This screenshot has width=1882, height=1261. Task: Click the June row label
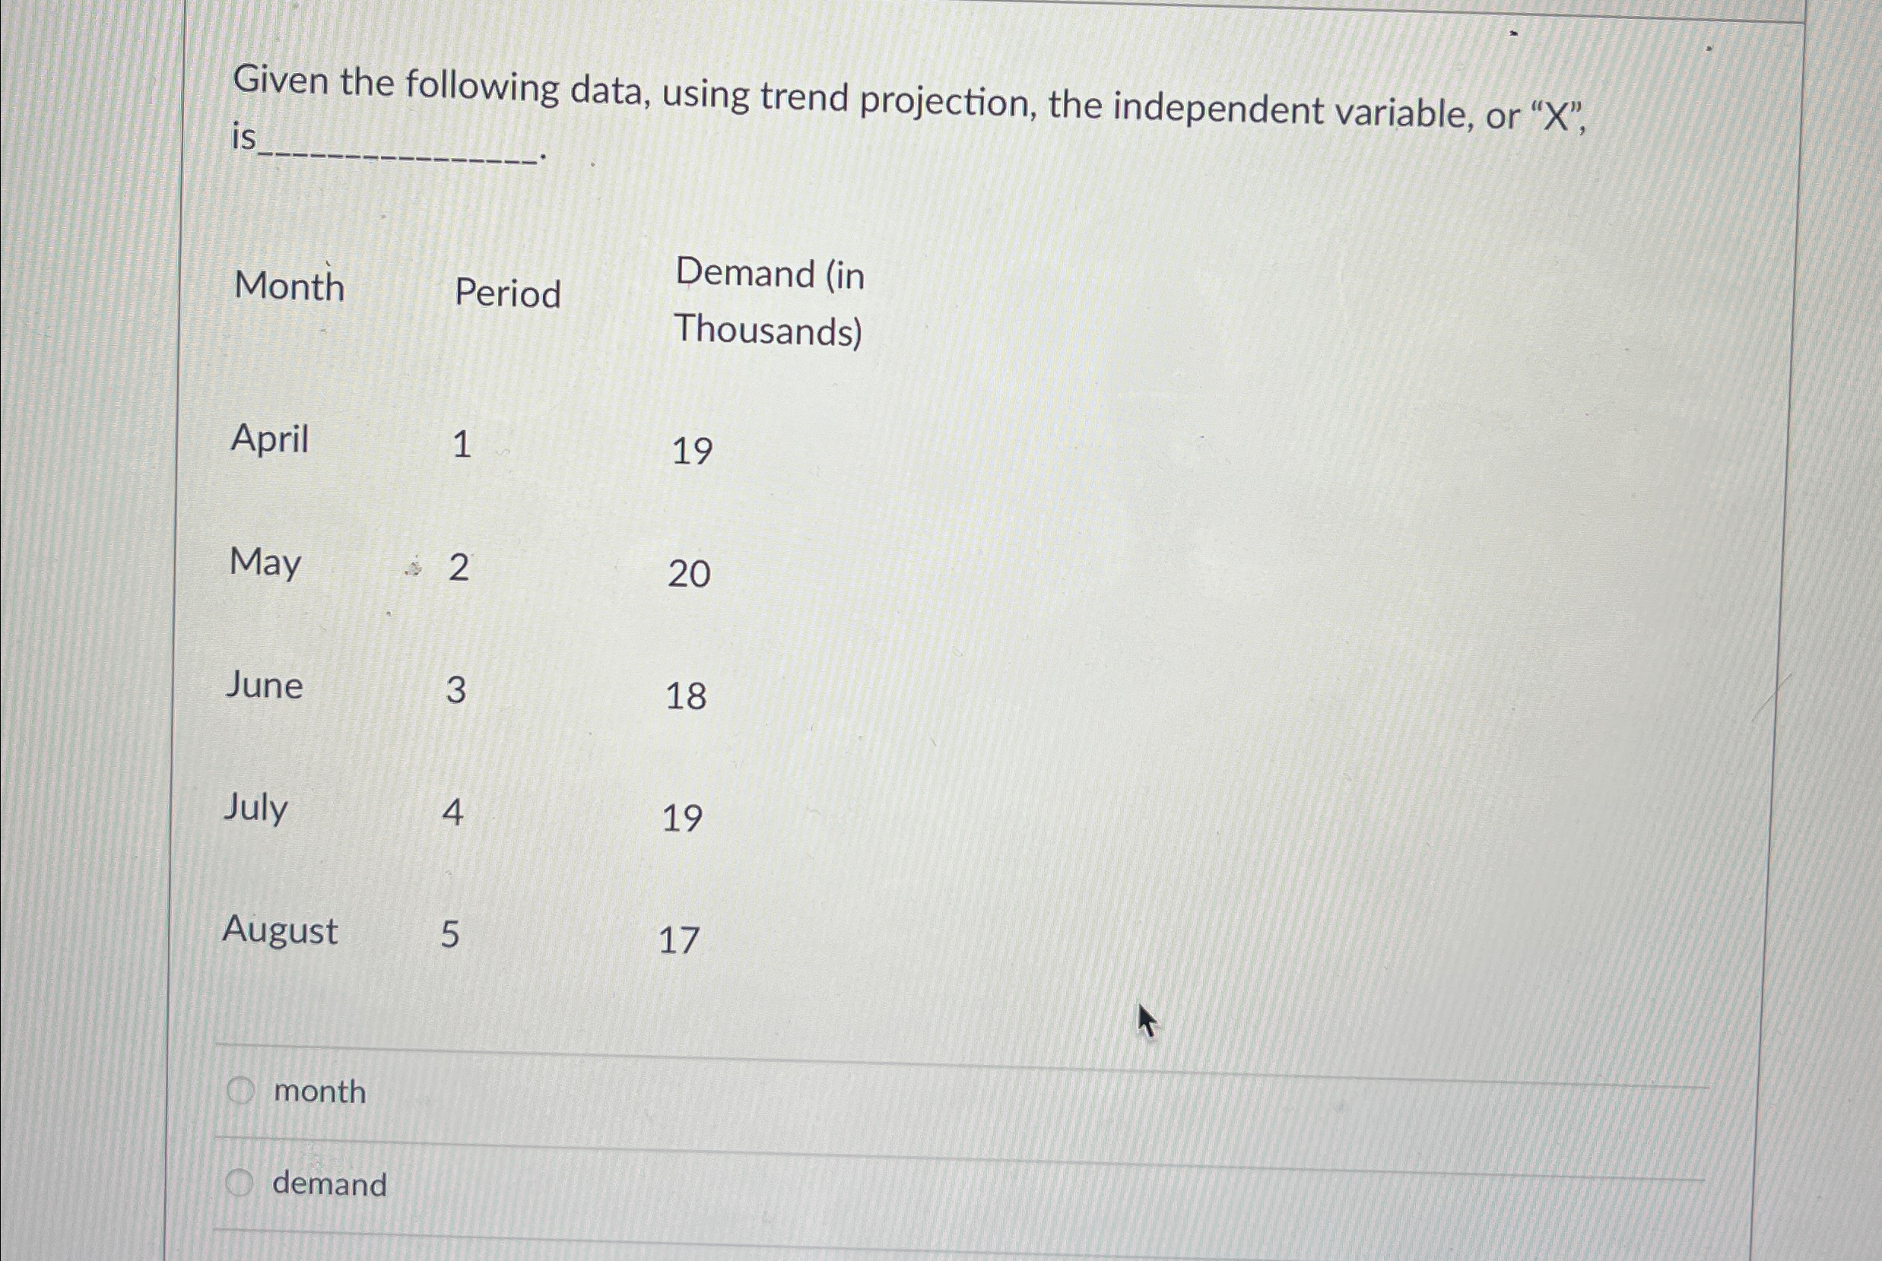point(264,686)
